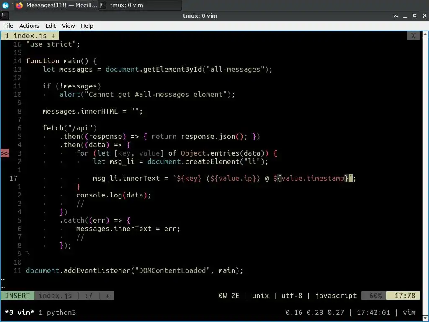The image size is (429, 322).
Task: Click the tmux clock 17:42:01
Action: (373, 312)
